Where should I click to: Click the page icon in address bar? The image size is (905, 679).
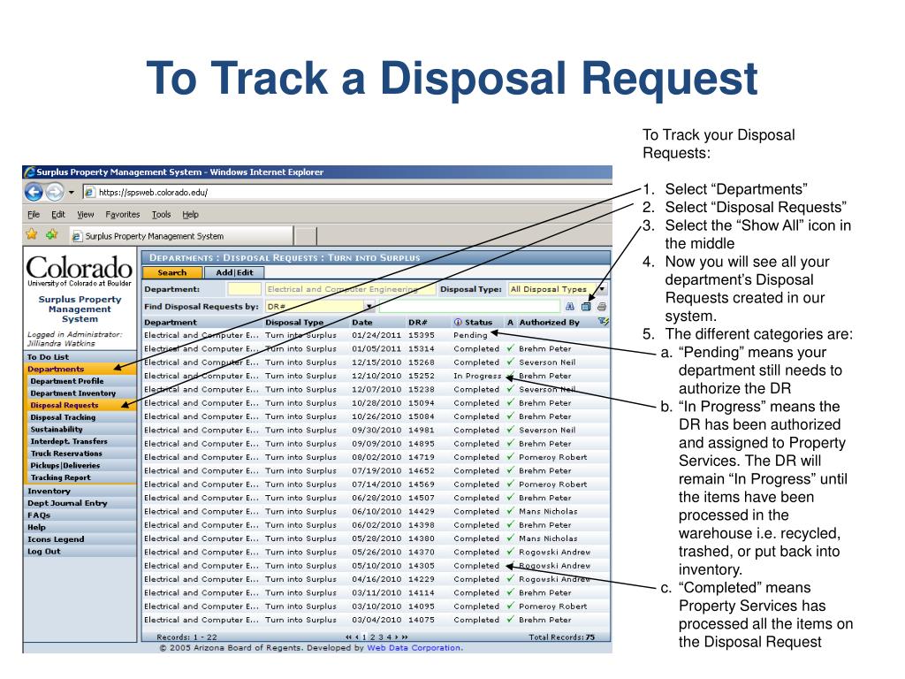(x=89, y=192)
